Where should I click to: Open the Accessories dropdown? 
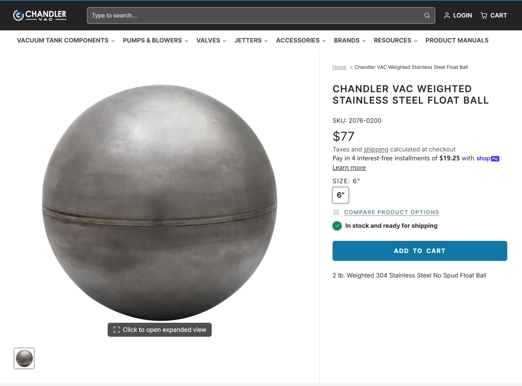click(301, 40)
